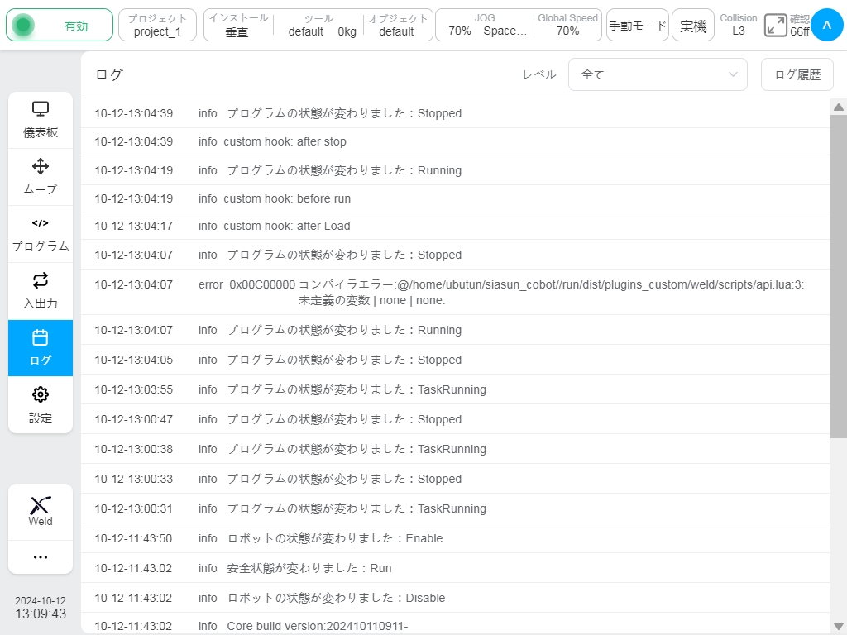
Task: Select the 13:04:19 Running state log
Action: tap(456, 170)
